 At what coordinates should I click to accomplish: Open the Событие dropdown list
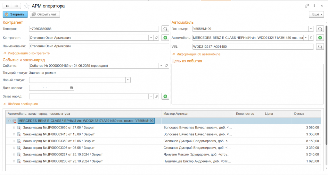coord(161,66)
